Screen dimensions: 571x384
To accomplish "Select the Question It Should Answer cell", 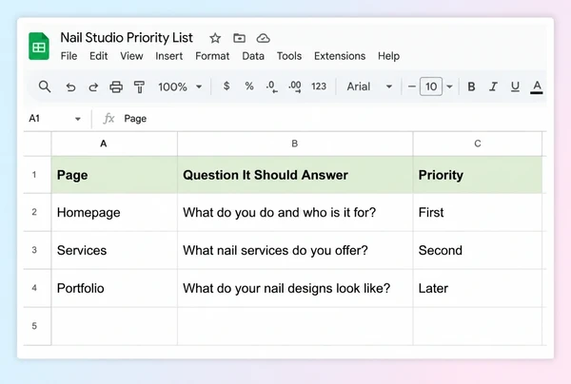I will coord(295,175).
